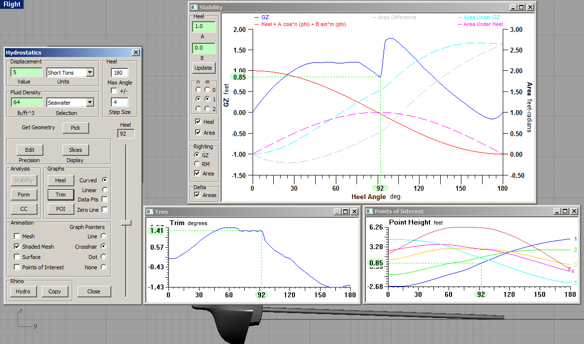Viewport: 584px width, 344px height.
Task: Click the Trim window title icon
Action: pos(150,212)
